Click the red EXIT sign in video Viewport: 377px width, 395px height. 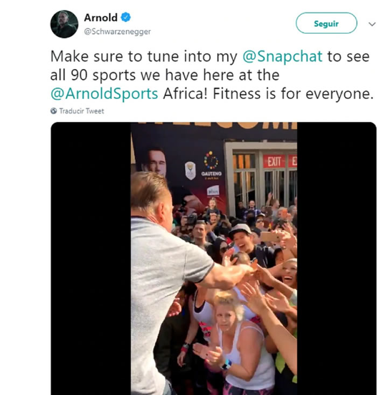[274, 162]
